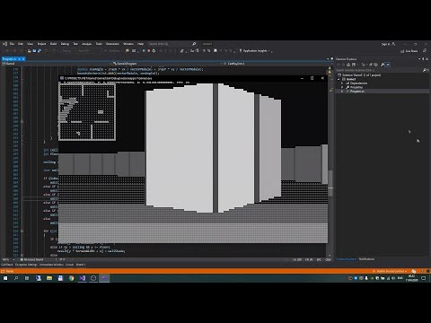The width and height of the screenshot is (431, 323).
Task: Click the Open File toolbar icon
Action: click(30, 51)
